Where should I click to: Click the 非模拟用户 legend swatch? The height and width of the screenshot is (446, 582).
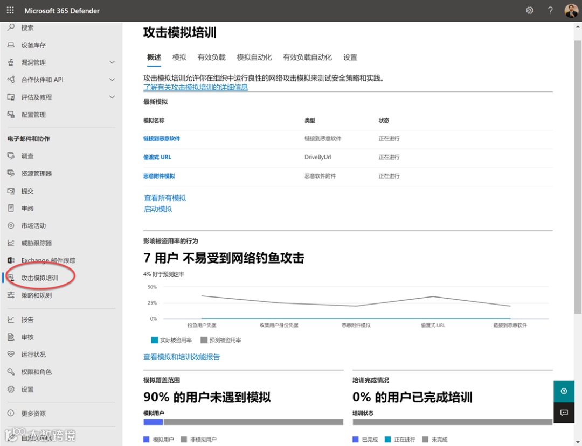pos(184,440)
